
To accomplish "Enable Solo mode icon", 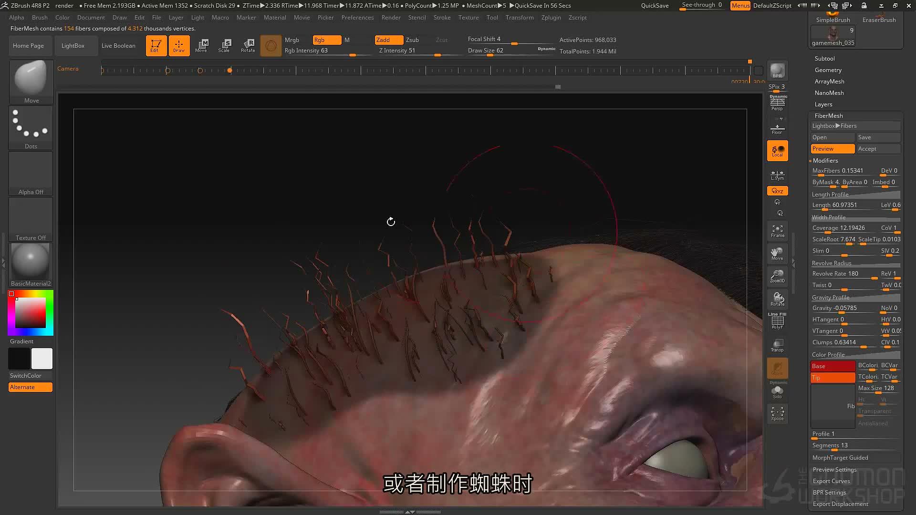I will pos(777,392).
